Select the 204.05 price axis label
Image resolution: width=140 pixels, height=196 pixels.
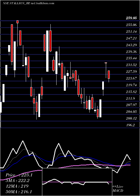point(131,112)
